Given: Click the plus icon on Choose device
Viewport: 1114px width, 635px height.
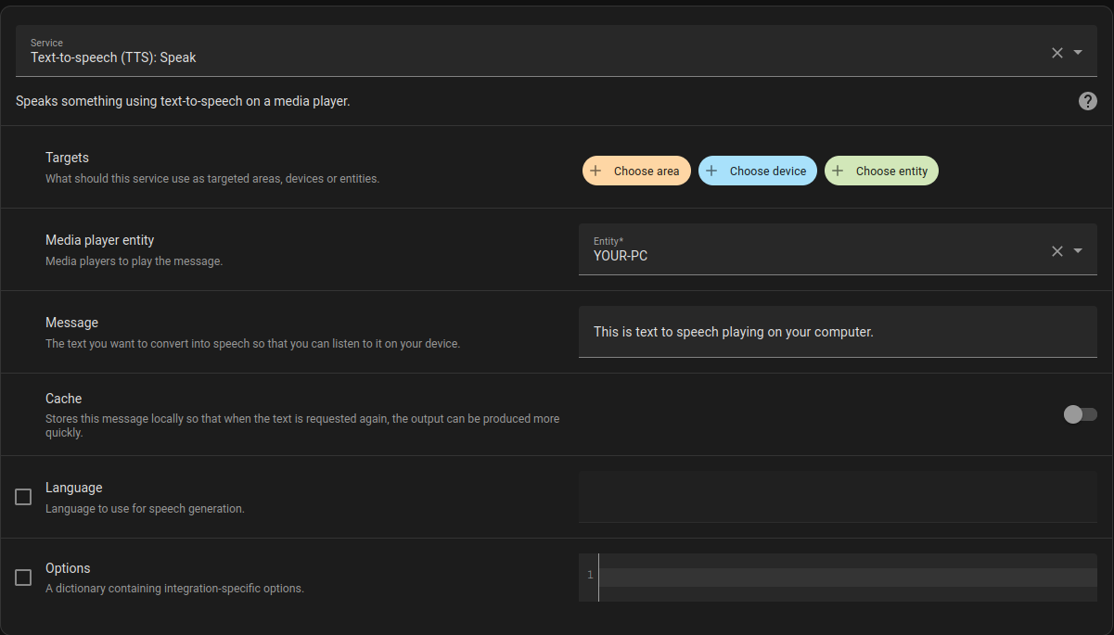Looking at the screenshot, I should (711, 171).
